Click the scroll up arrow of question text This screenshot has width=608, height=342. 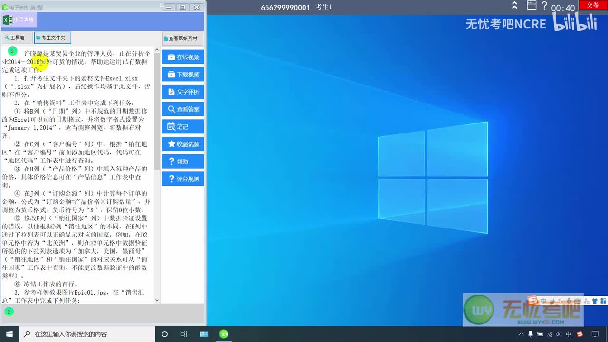[157, 49]
